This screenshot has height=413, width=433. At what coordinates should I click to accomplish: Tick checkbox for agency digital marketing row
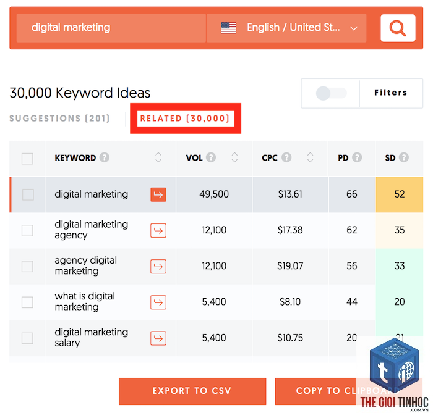(x=27, y=267)
